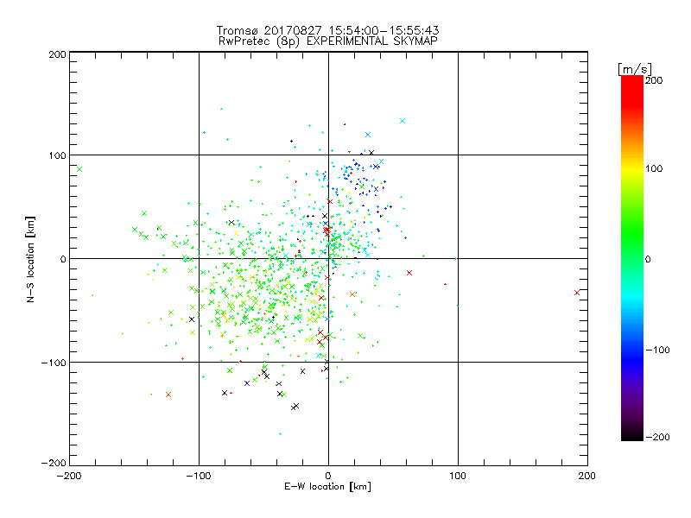Click the title "Tromsø 20170827 15:54:00-15:55:43"
The height and width of the screenshot is (518, 691).
pyautogui.click(x=327, y=30)
